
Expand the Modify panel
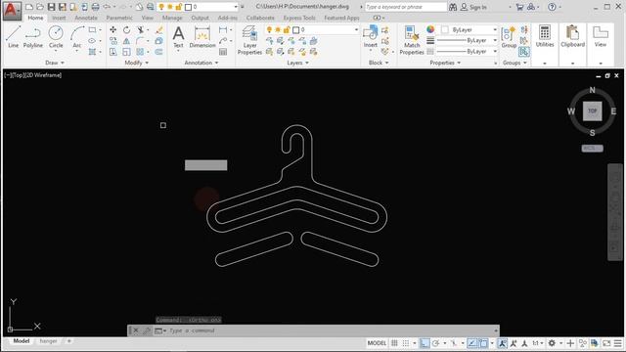(x=137, y=63)
